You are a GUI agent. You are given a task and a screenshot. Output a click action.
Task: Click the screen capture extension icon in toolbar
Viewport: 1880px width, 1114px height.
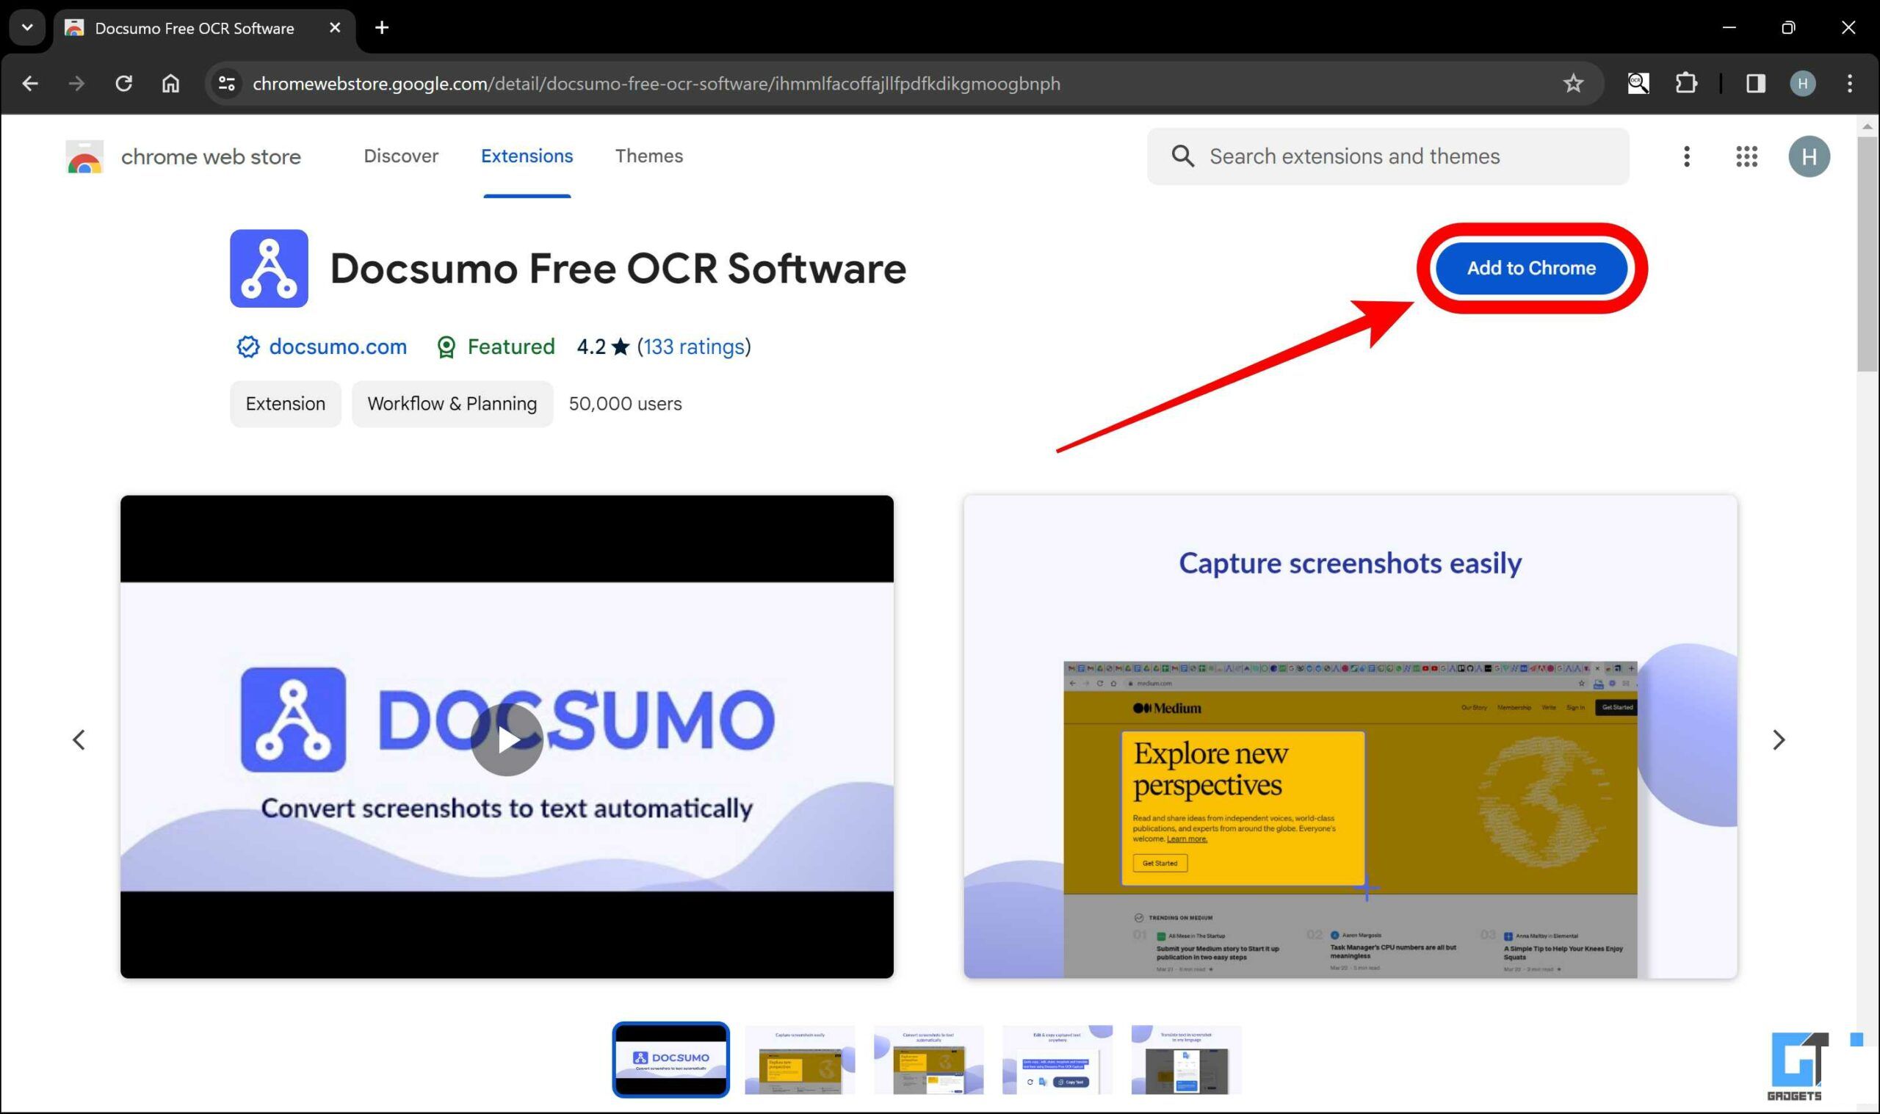click(1636, 84)
